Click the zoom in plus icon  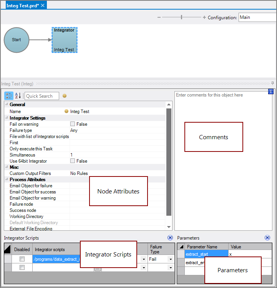(x=204, y=17)
